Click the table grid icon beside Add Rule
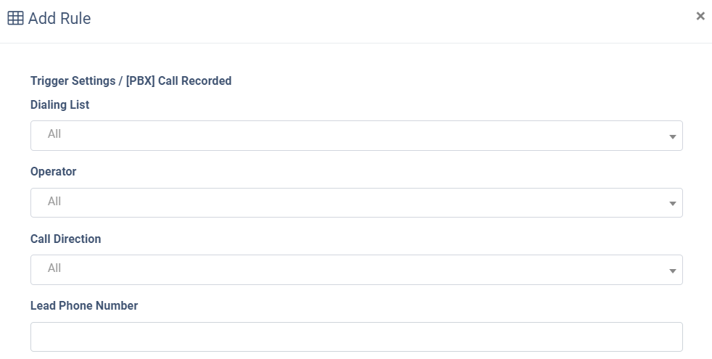Screen dimensions: 712x359 tap(15, 18)
